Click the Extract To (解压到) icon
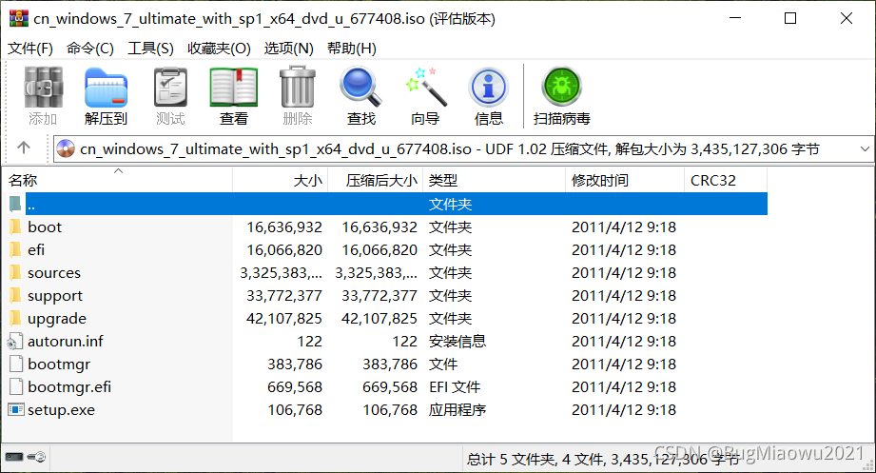876x473 pixels. click(107, 87)
